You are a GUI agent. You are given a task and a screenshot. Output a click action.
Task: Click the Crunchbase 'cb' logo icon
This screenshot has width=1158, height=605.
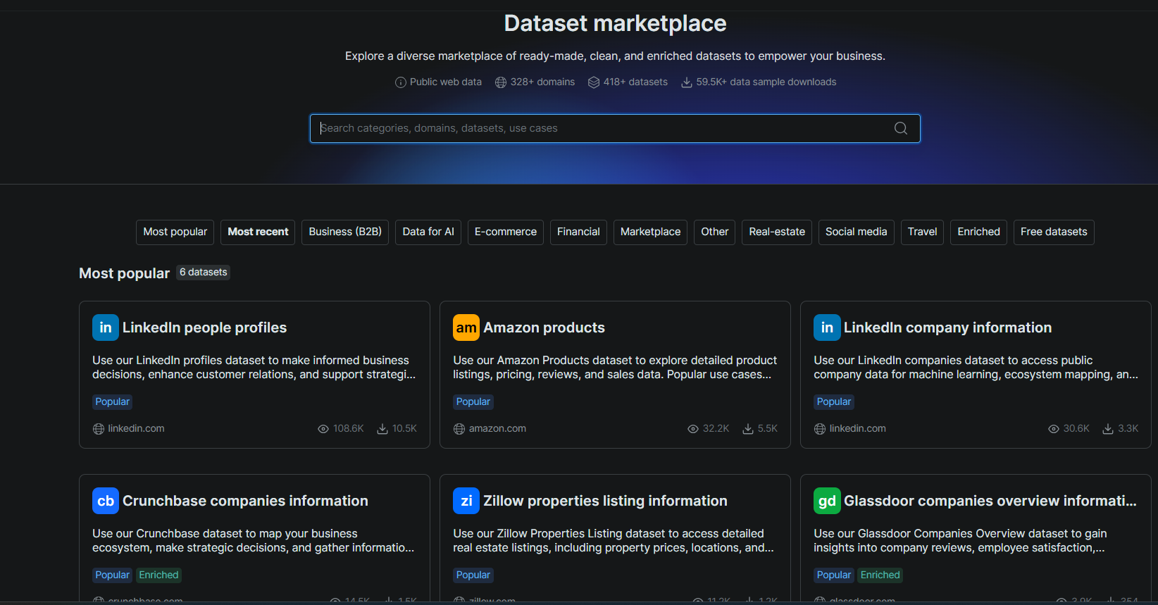pyautogui.click(x=106, y=501)
